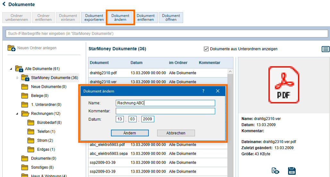
Task: Sort by the im Ordner column header
Action: click(178, 62)
